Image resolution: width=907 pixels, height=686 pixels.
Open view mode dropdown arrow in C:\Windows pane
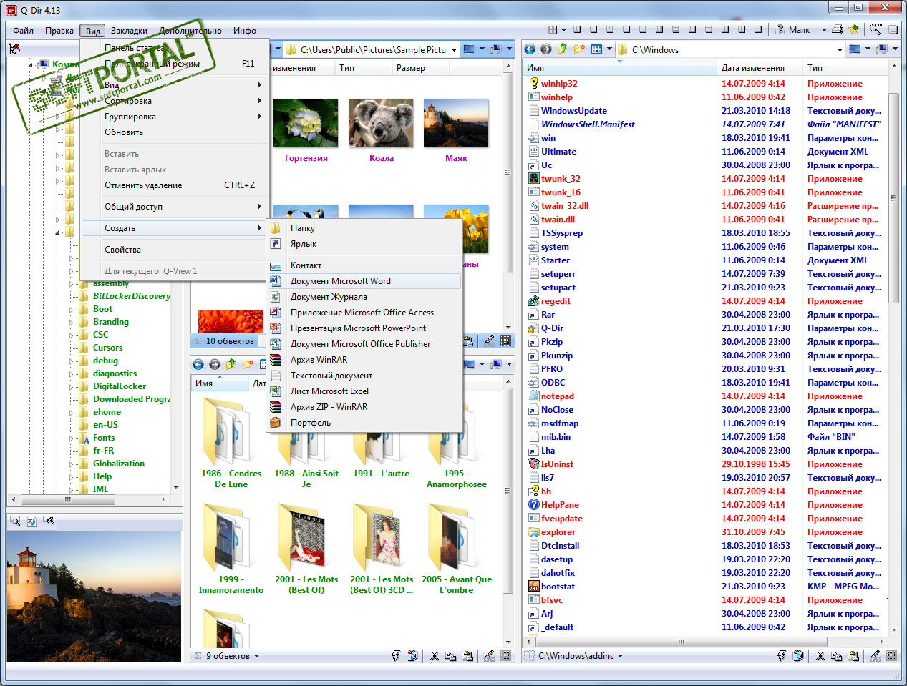[609, 49]
